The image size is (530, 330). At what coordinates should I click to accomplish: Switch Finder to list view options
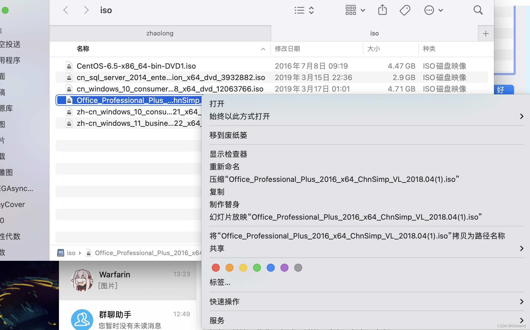tap(304, 10)
